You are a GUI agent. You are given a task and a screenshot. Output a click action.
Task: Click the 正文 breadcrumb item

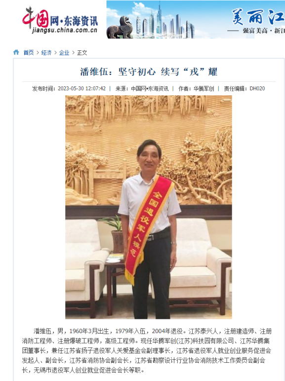click(82, 52)
